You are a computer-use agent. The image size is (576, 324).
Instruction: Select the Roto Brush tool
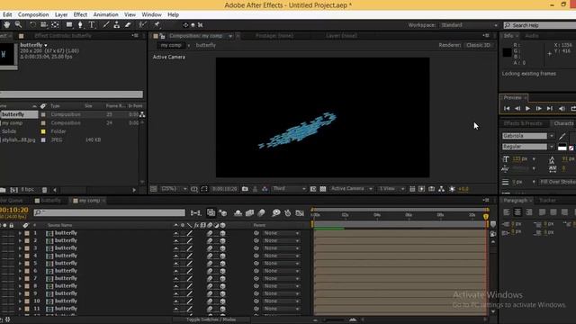(142, 24)
